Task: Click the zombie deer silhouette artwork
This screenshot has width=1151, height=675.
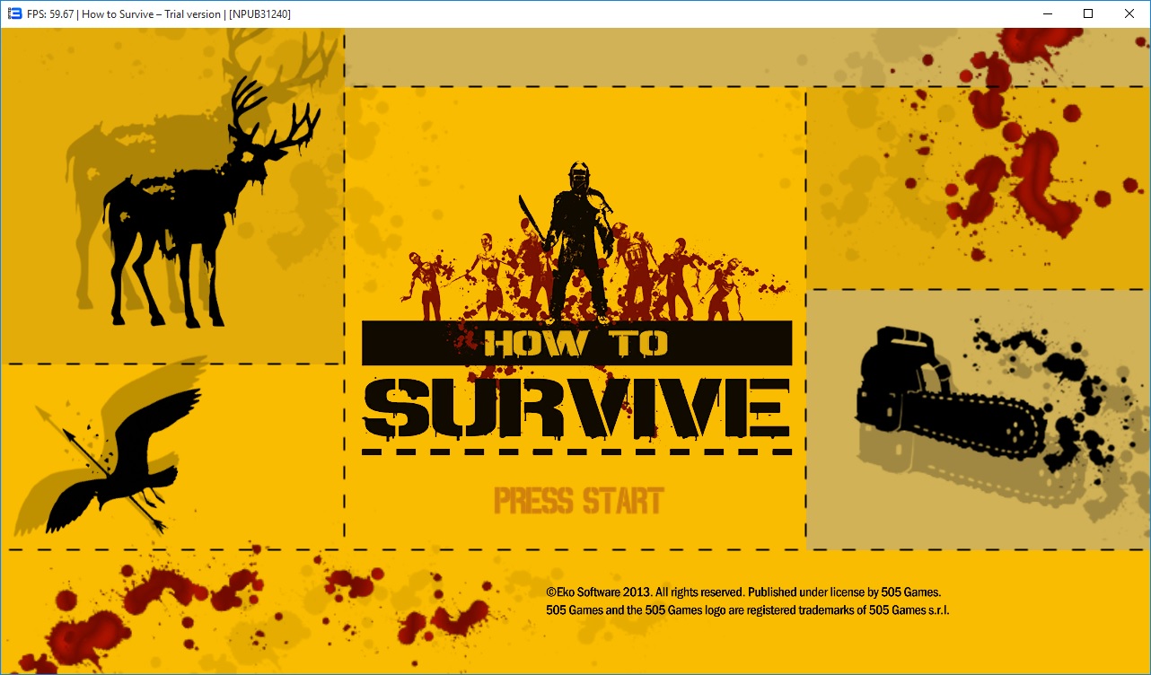Action: point(212,203)
